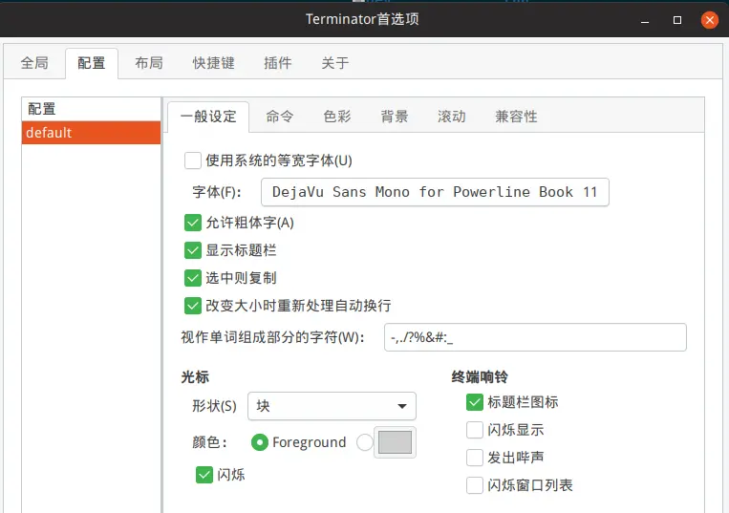Maximize the Terminator preferences window
This screenshot has height=513, width=729.
tap(677, 20)
